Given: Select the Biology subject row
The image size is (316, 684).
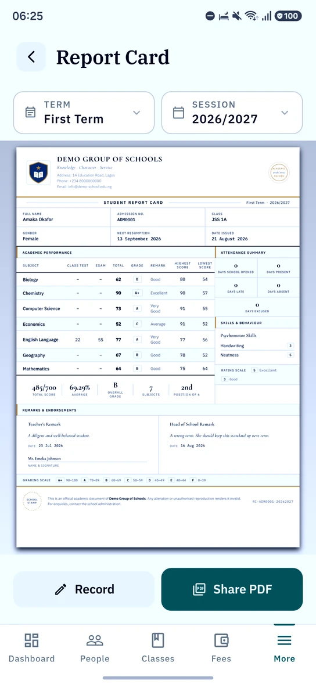Looking at the screenshot, I should [x=116, y=280].
